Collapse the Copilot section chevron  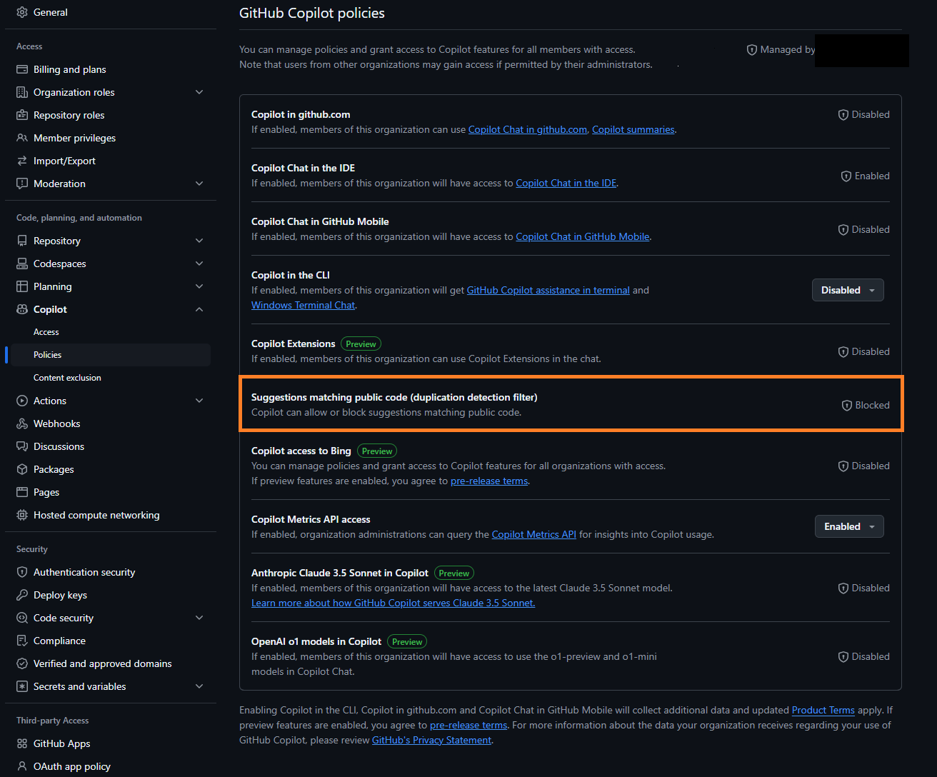coord(199,309)
